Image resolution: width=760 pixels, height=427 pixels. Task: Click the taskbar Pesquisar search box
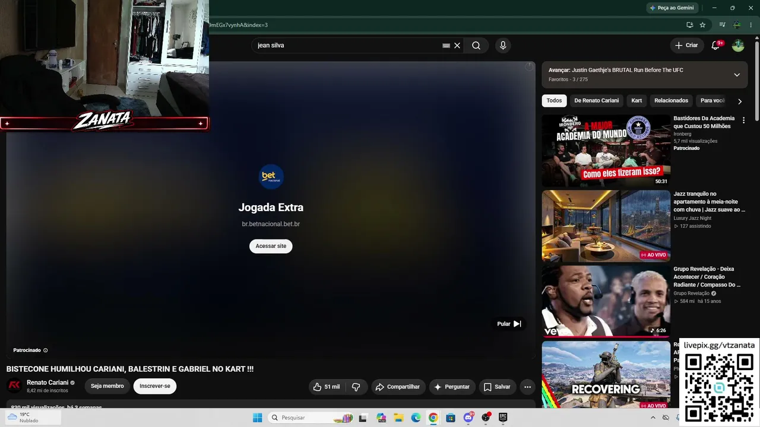click(x=311, y=418)
